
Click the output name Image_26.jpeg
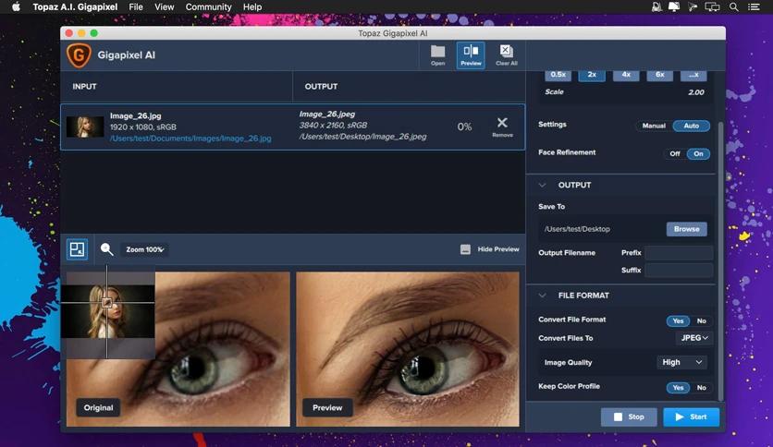click(x=326, y=115)
